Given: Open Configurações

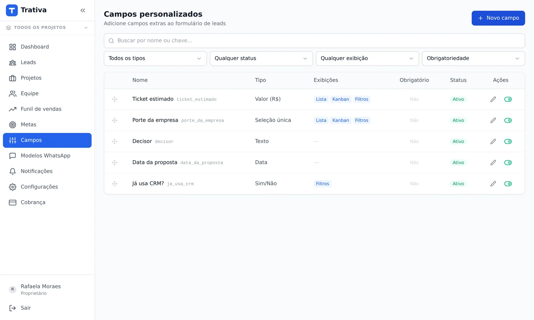Looking at the screenshot, I should tap(47, 187).
